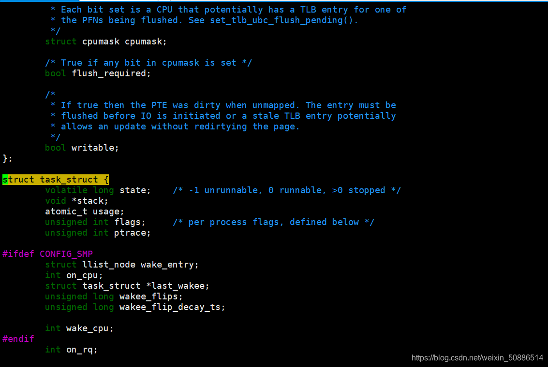Click the 'bool flush_required;' line
The width and height of the screenshot is (548, 367).
point(98,73)
